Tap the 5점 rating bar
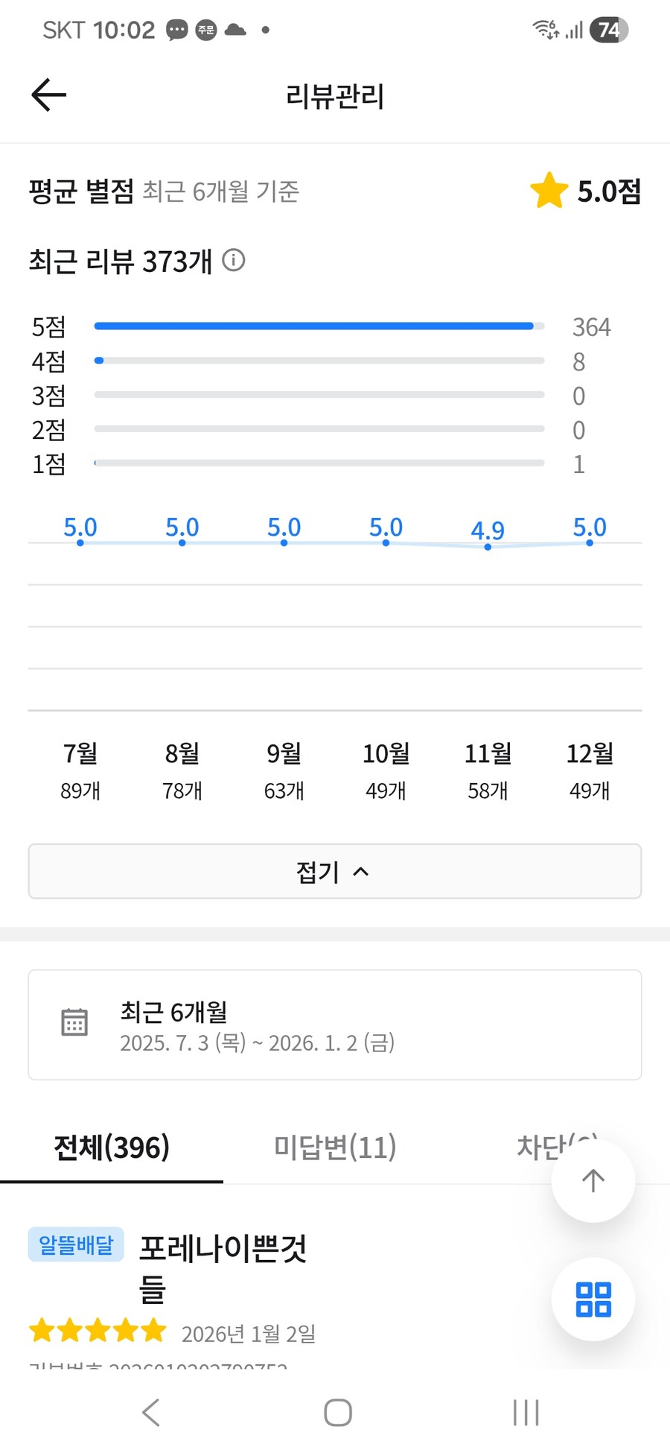The image size is (670, 1453). (319, 326)
